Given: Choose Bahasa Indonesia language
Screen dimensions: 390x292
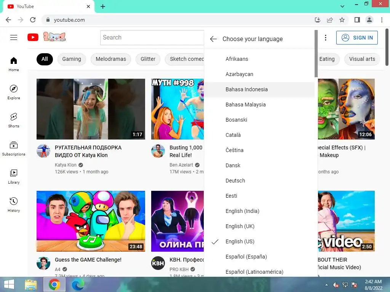Looking at the screenshot, I should point(259,89).
